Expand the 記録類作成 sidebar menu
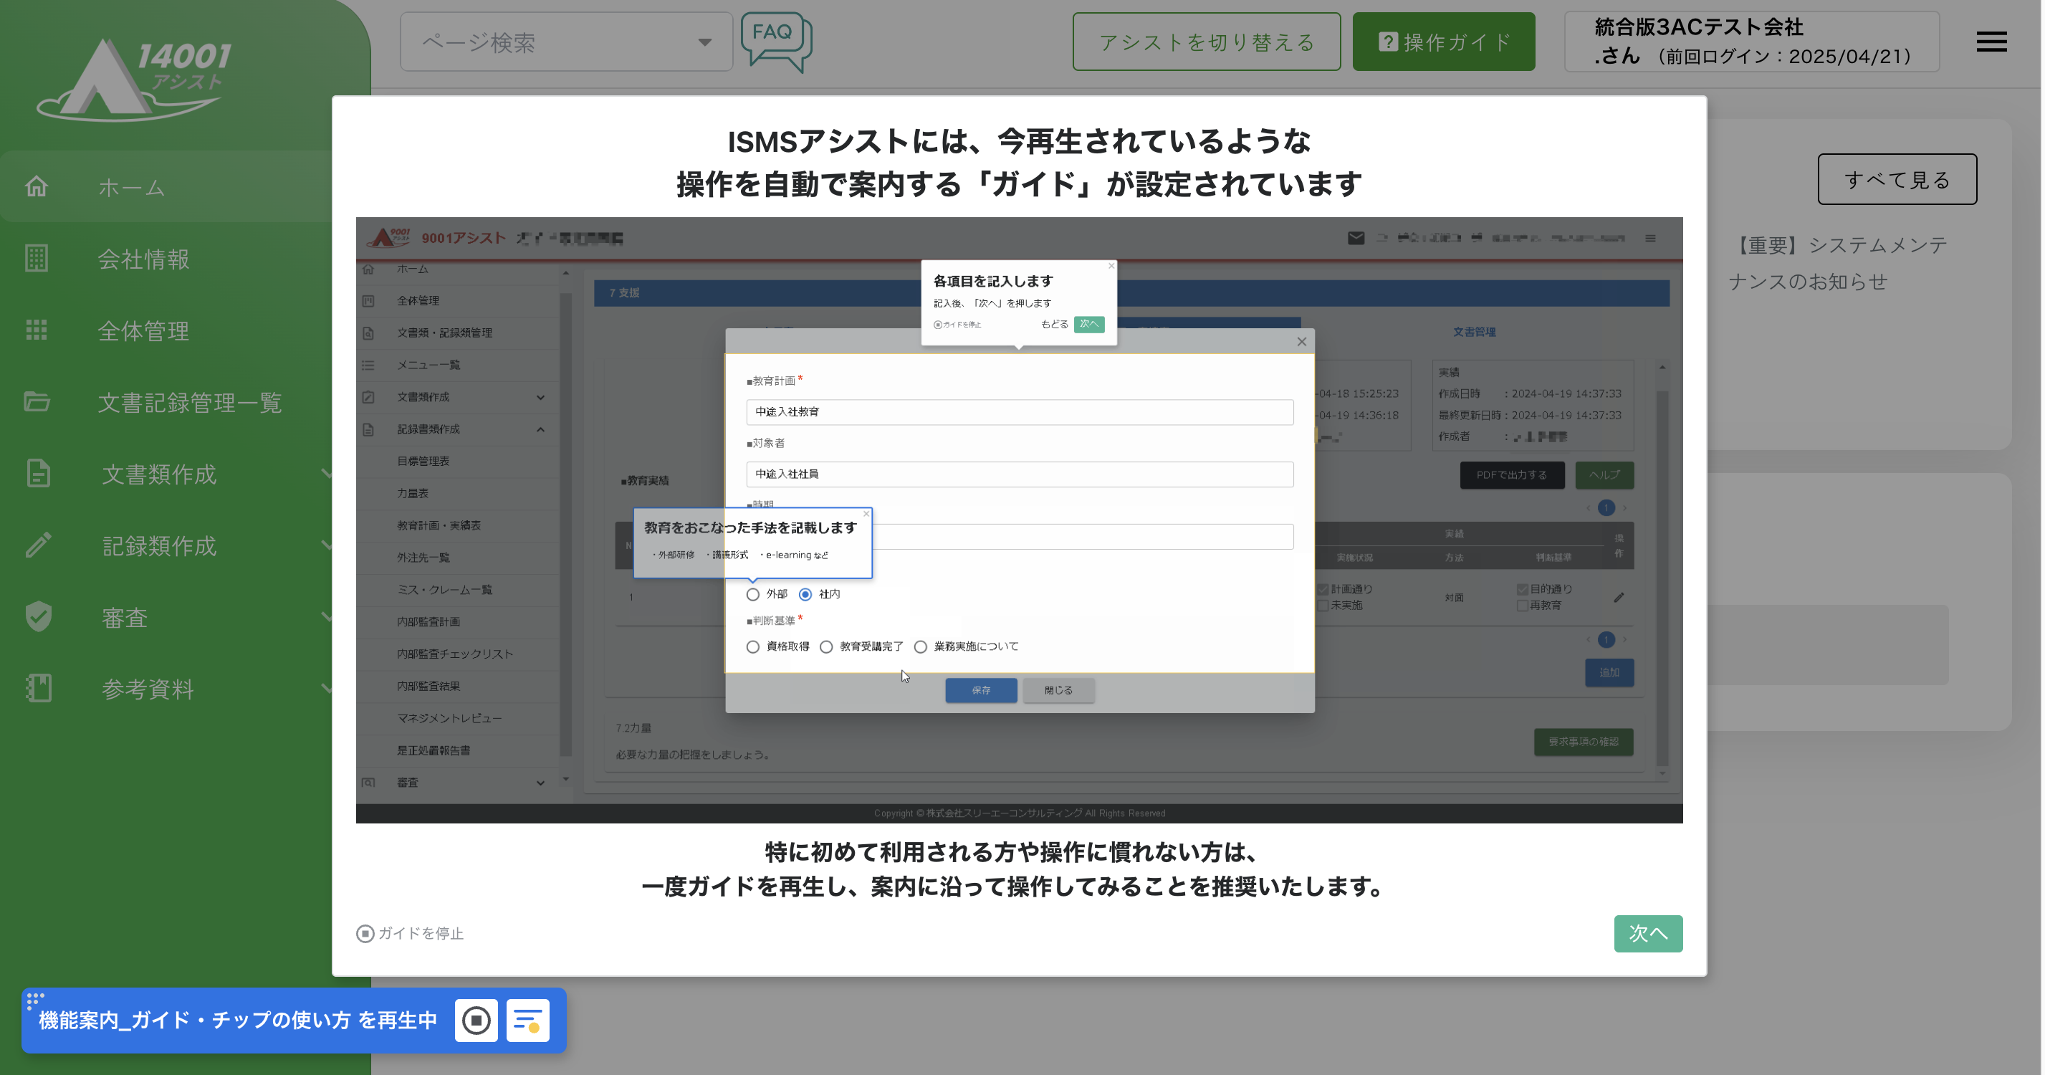Screen dimensions: 2045x1075 point(159,545)
